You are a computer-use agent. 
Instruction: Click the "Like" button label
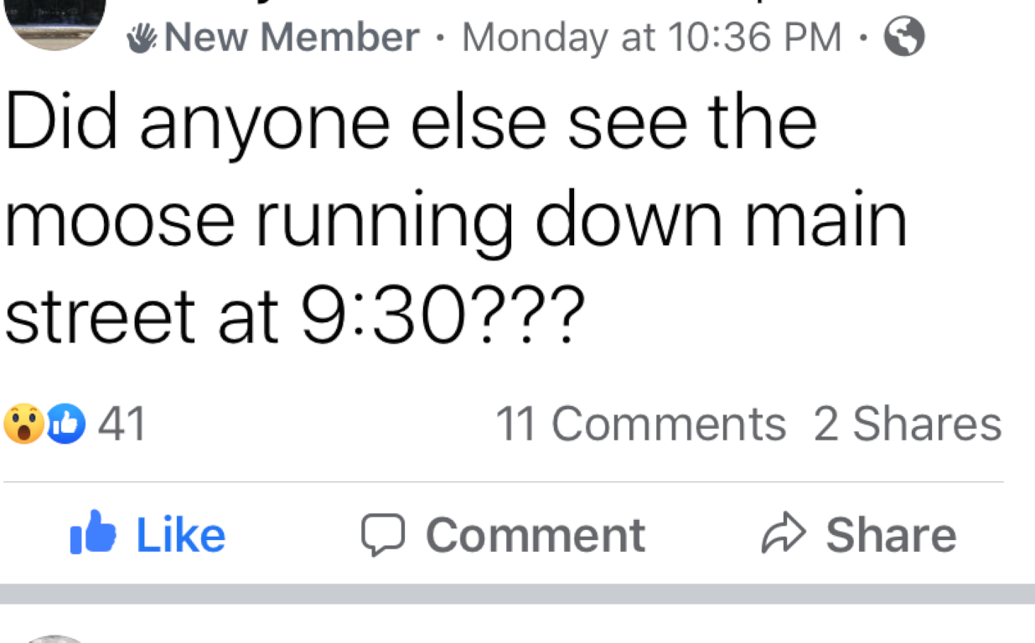(x=180, y=535)
